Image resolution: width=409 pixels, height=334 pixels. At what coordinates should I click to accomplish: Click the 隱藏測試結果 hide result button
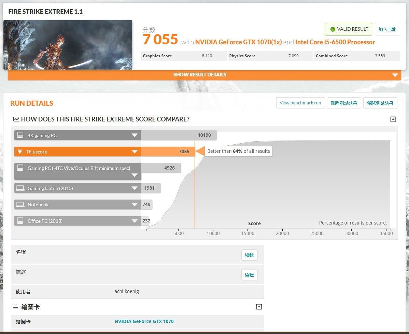(x=380, y=103)
